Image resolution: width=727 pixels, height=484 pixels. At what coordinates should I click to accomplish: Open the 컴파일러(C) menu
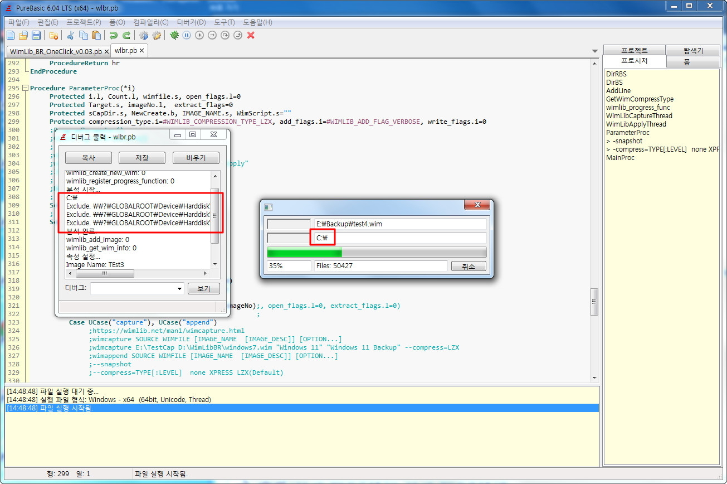(151, 22)
